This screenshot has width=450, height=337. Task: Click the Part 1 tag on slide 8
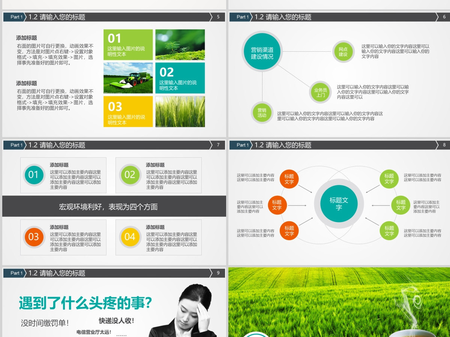(241, 145)
